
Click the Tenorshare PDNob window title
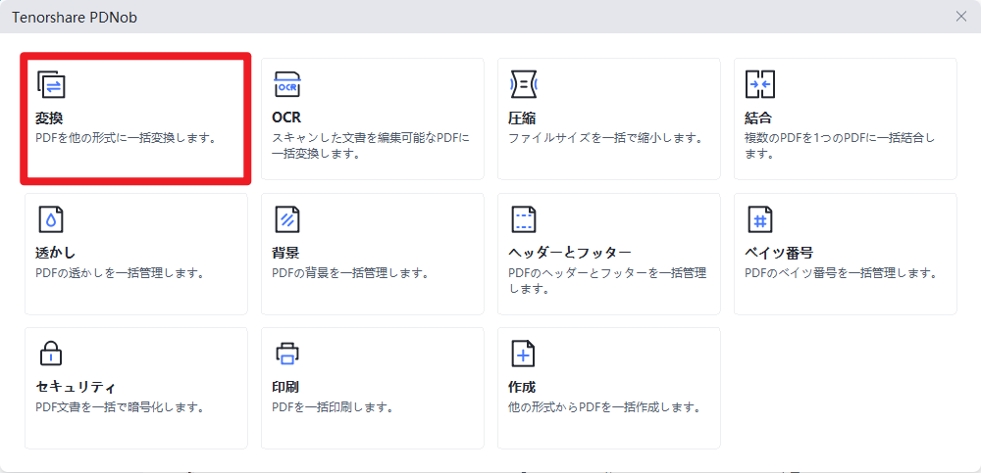(75, 18)
